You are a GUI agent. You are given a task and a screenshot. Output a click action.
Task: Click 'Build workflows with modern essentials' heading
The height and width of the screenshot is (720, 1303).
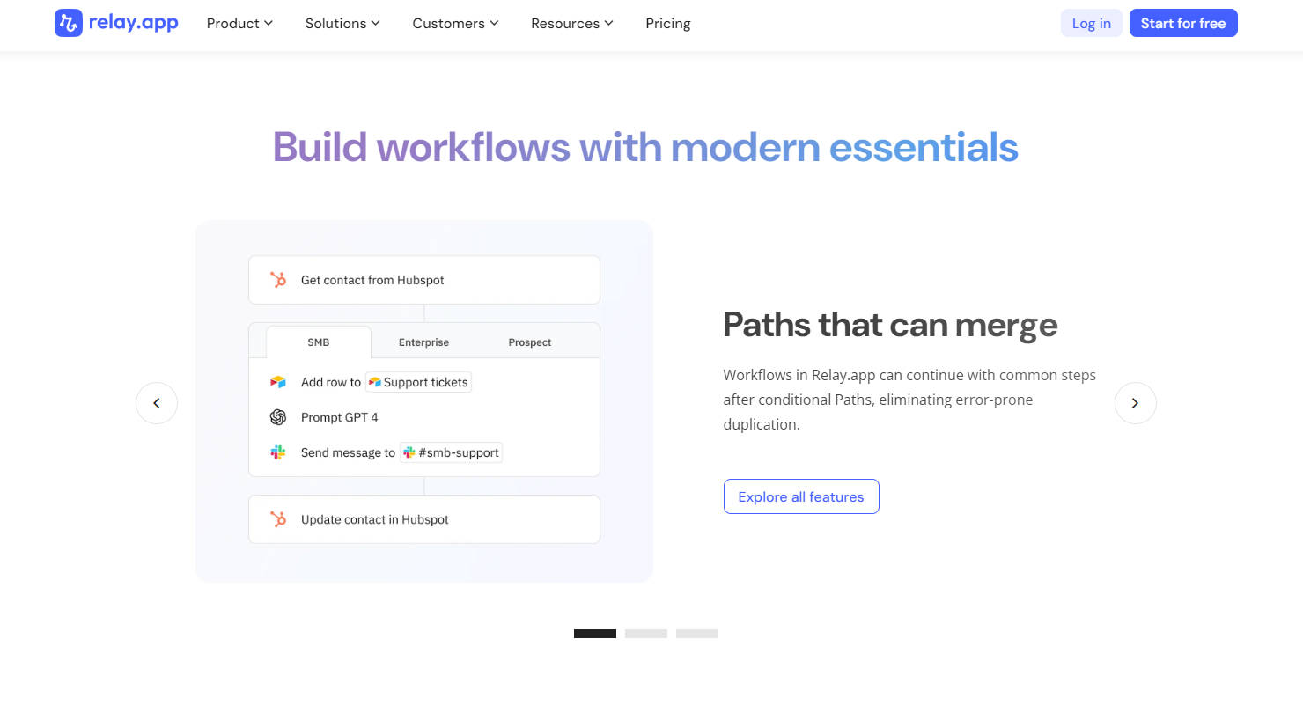tap(645, 147)
